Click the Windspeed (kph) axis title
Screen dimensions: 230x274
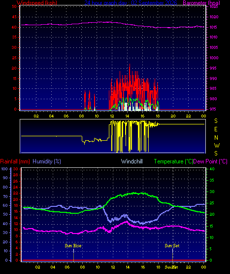point(37,2)
